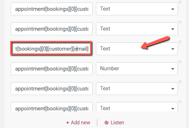Image resolution: width=189 pixels, height=128 pixels.
Task: Delete the highlighted email row using X
Action: tap(180, 42)
